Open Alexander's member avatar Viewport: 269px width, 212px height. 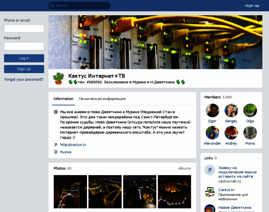click(x=212, y=133)
